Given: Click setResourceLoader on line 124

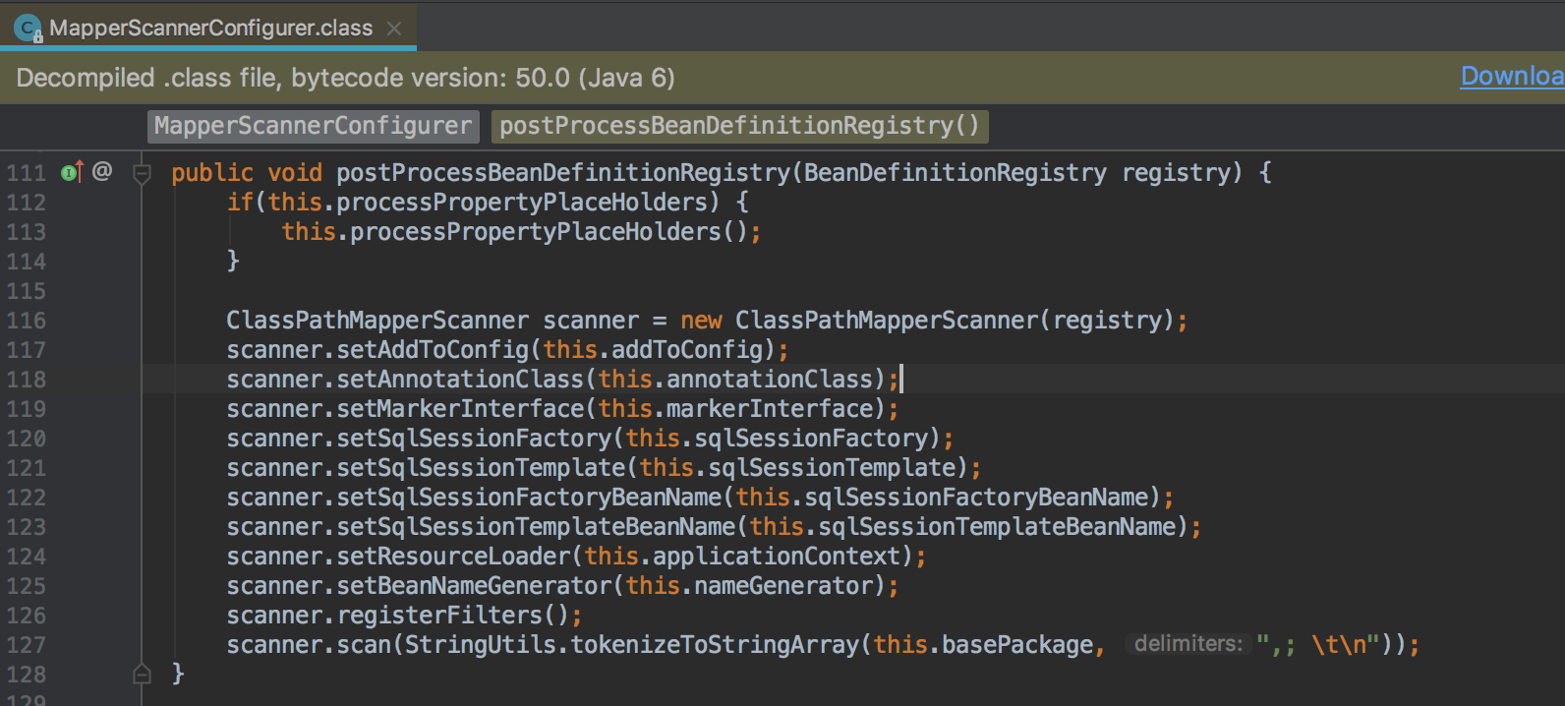Looking at the screenshot, I should (453, 557).
